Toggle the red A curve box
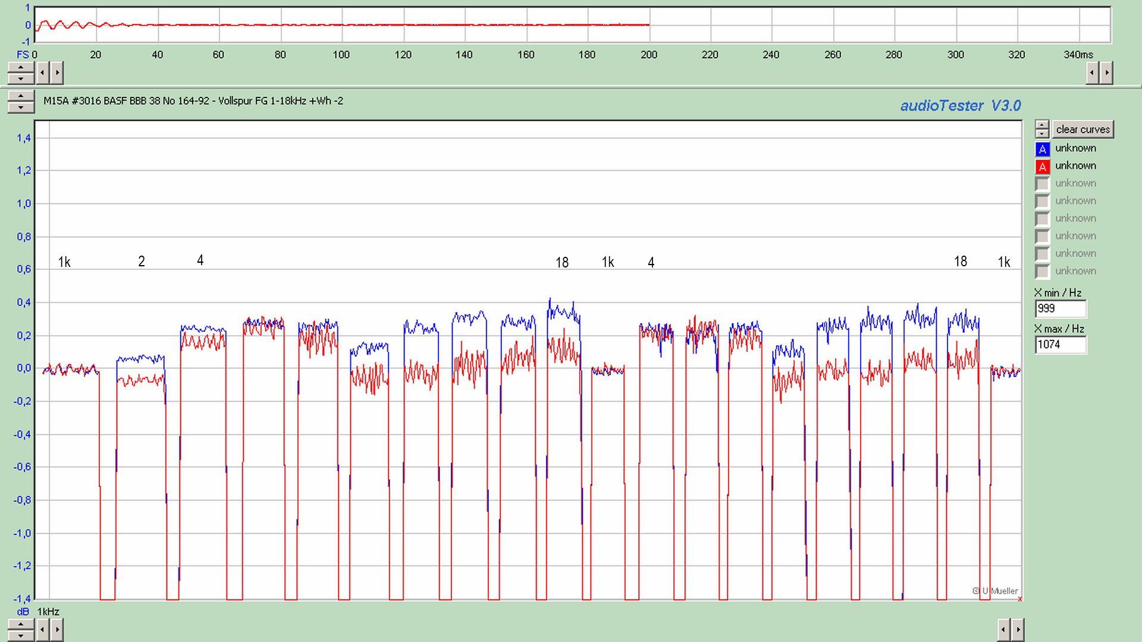1142x642 pixels. [1042, 166]
